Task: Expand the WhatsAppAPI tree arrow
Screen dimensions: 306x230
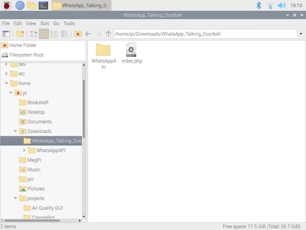Action: pos(24,150)
